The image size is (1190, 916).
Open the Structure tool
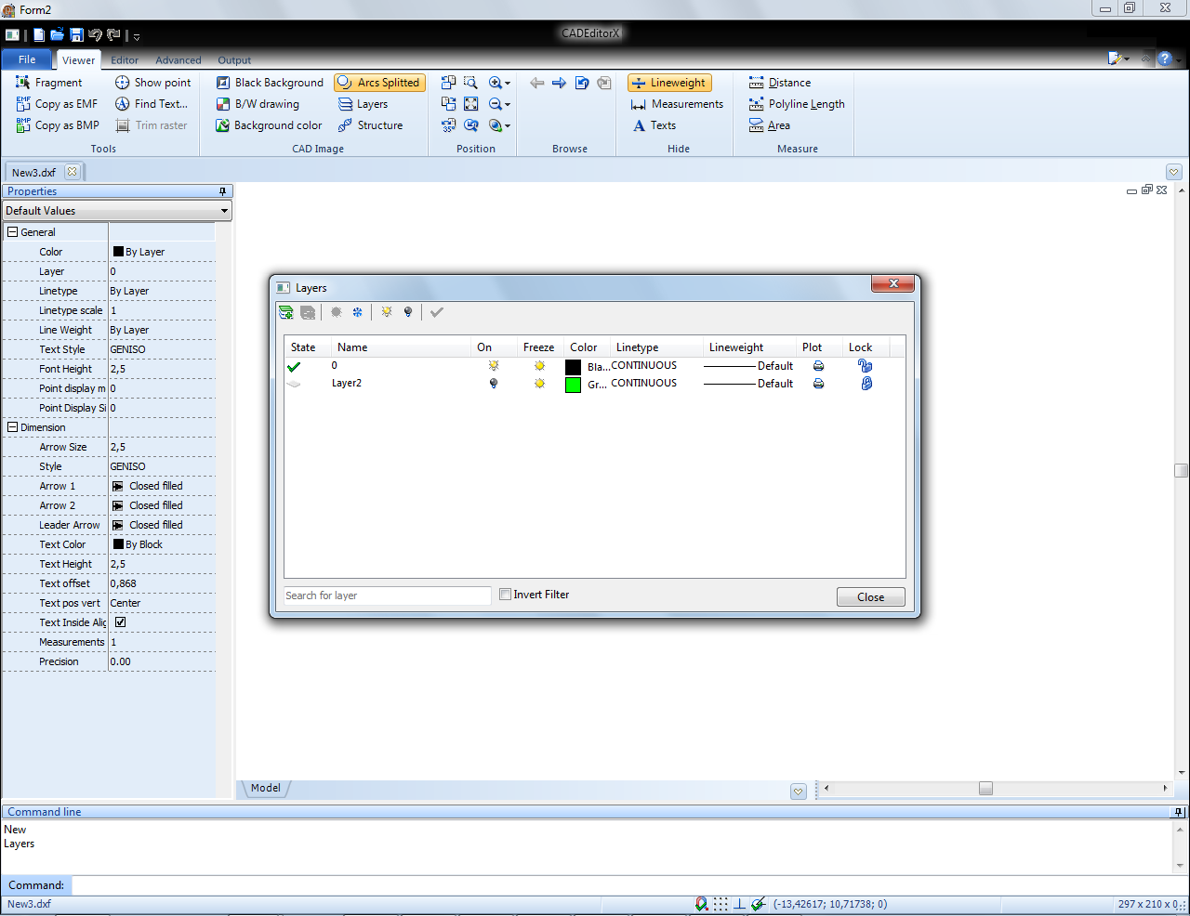(370, 125)
